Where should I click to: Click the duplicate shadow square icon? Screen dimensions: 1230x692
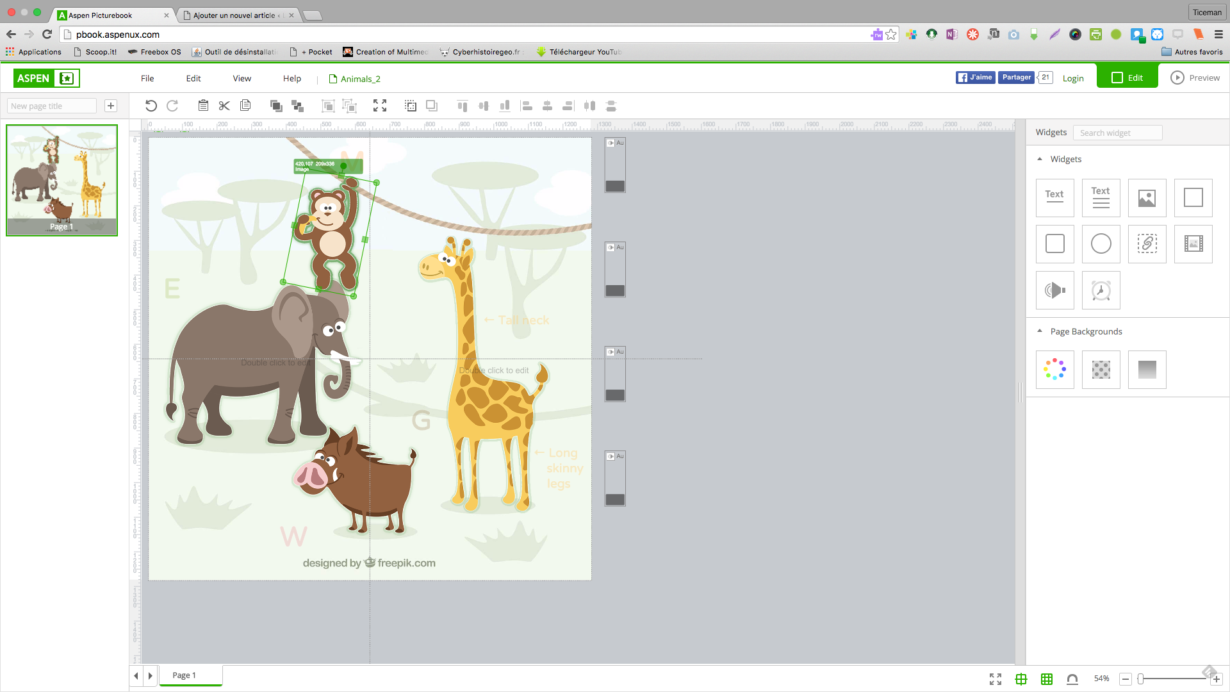coord(432,106)
